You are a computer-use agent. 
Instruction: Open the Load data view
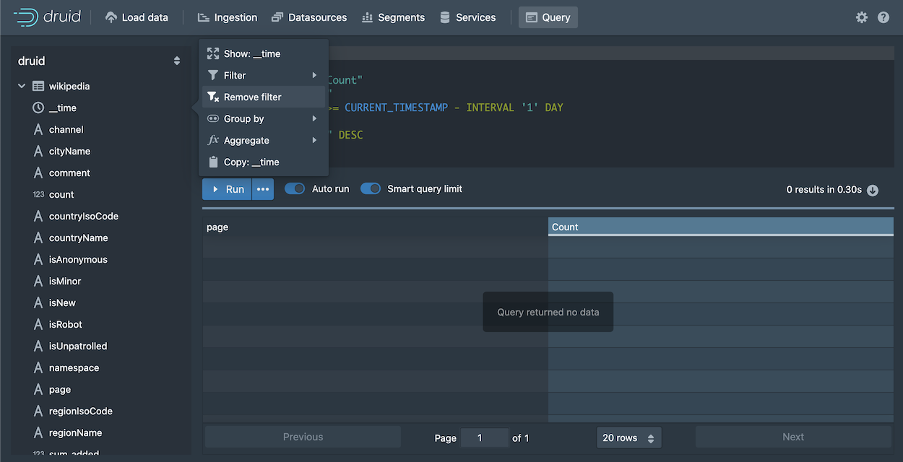[137, 17]
